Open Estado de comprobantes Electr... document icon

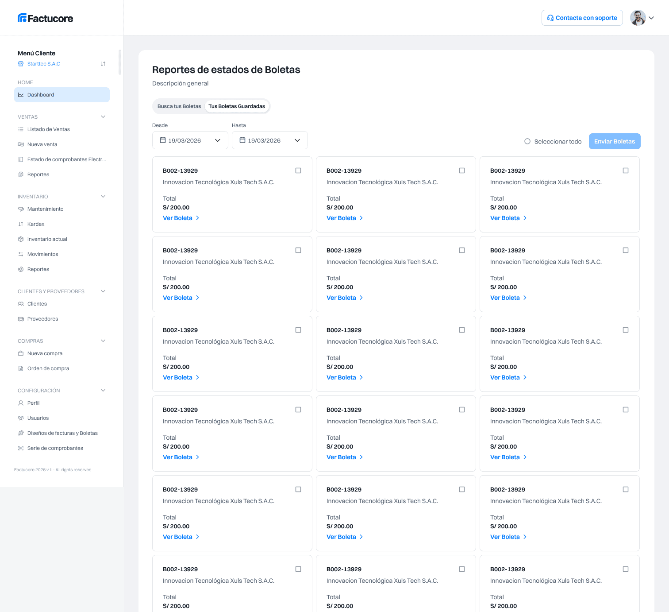[x=21, y=159]
